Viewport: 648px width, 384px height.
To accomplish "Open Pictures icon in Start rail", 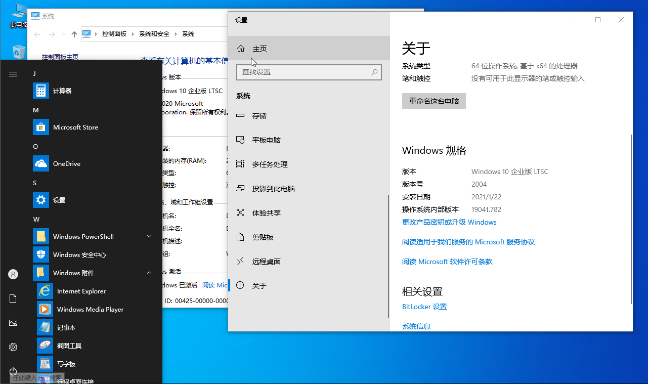I will tap(13, 323).
